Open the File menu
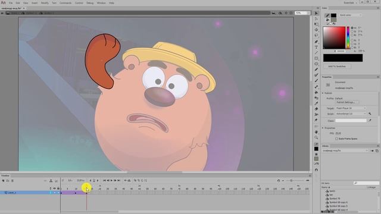381x214 pixels. point(11,3)
